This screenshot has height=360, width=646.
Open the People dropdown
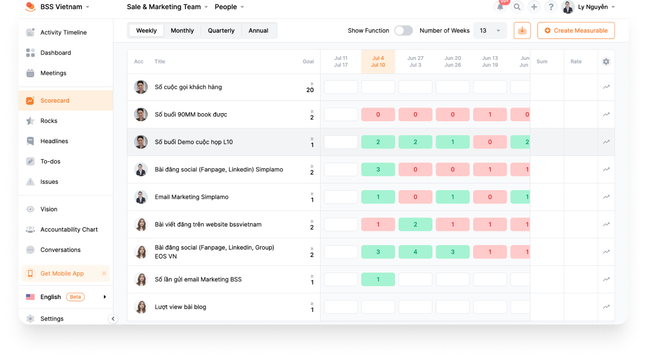pos(229,7)
